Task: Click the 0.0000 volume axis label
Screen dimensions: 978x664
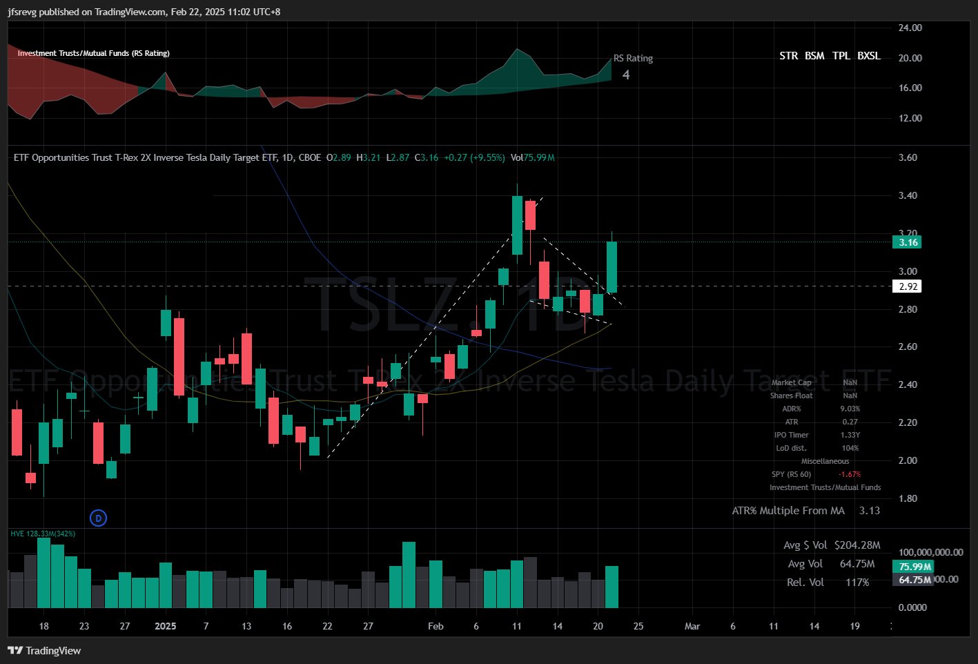Action: coord(912,607)
